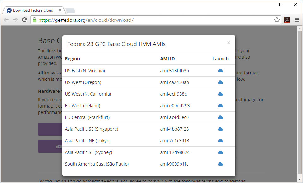Click the Asia Pacific SE (Sydney) region text
This screenshot has height=183, width=303.
coord(88,152)
